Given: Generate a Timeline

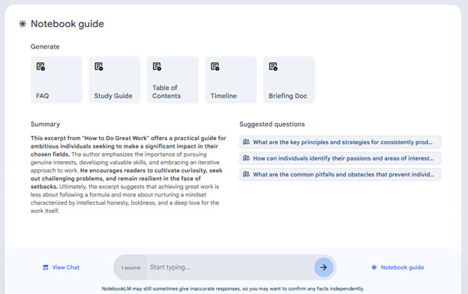Looking at the screenshot, I should (x=231, y=80).
